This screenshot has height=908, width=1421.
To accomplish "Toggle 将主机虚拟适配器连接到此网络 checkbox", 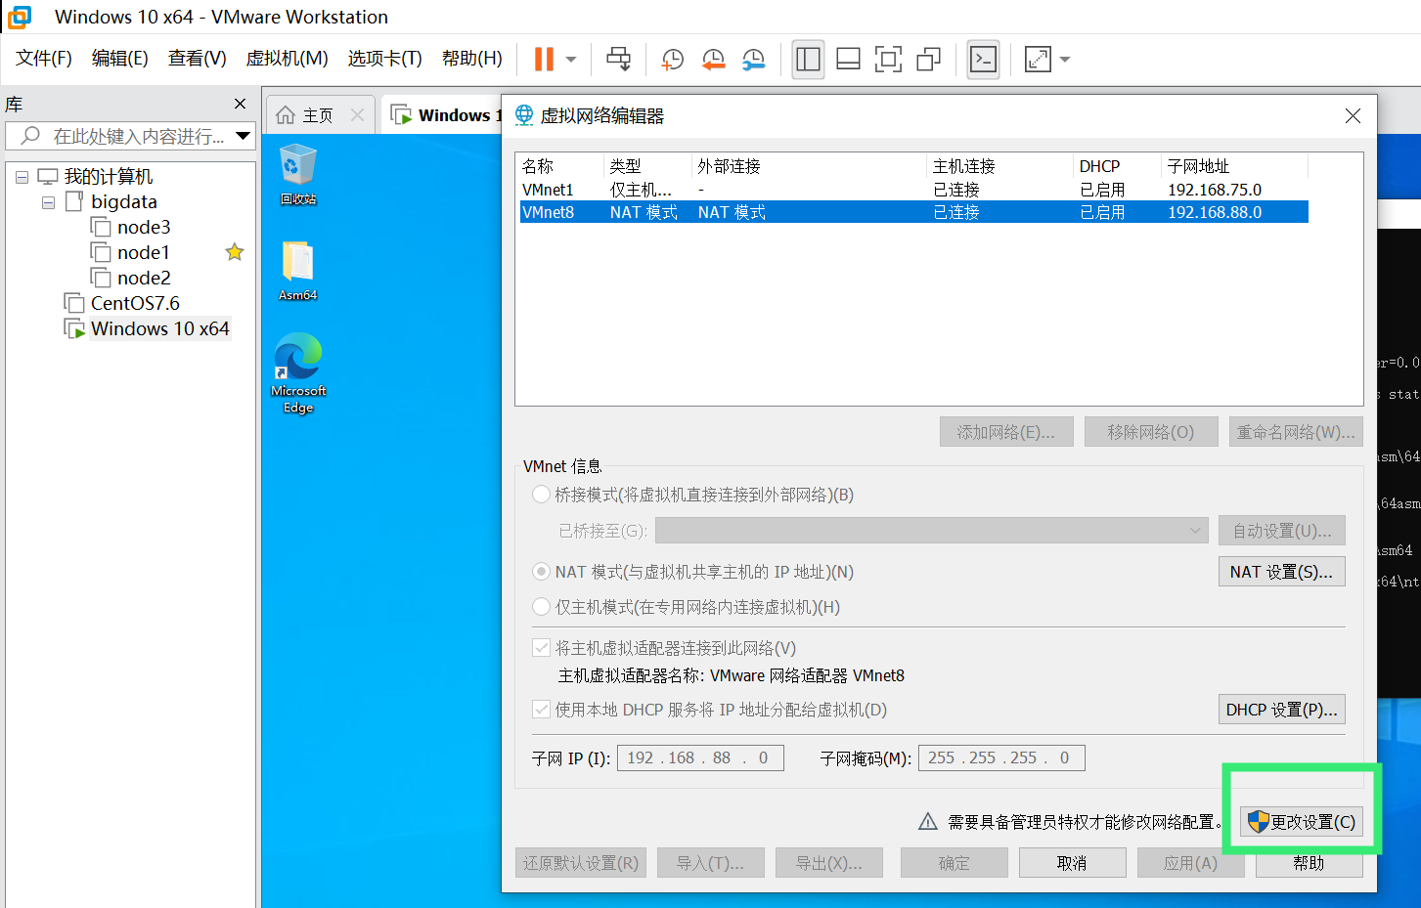I will 541,648.
